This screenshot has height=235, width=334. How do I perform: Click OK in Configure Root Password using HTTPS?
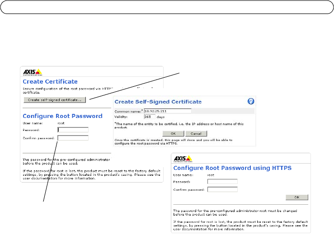point(297,197)
